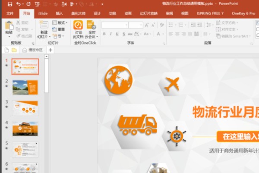
Task: Switch to the iSlide ribbon tab
Action: point(43,13)
